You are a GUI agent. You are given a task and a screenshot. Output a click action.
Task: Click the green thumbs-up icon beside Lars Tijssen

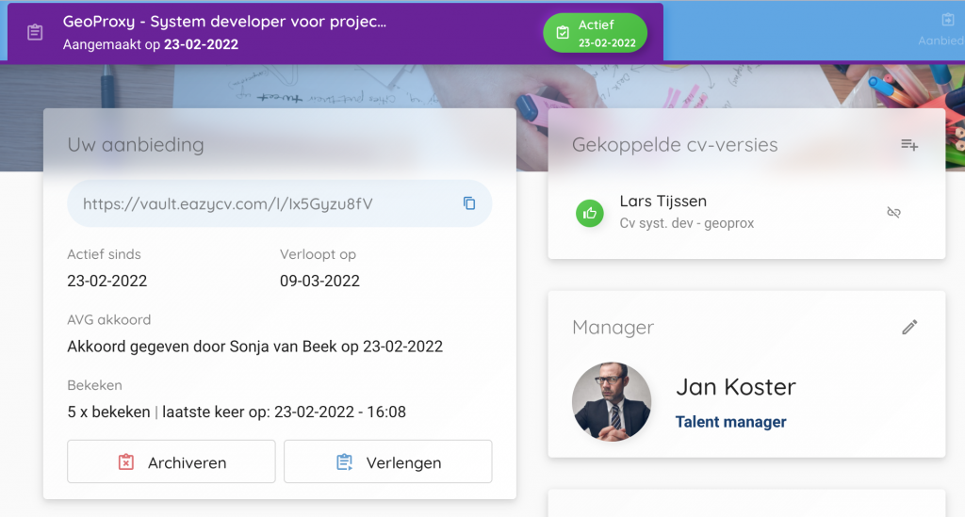[x=590, y=213]
